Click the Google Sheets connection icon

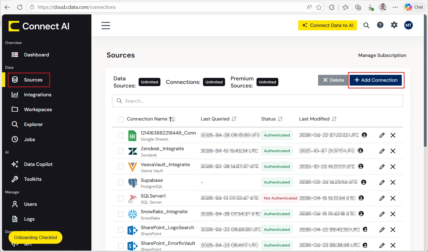pyautogui.click(x=132, y=136)
